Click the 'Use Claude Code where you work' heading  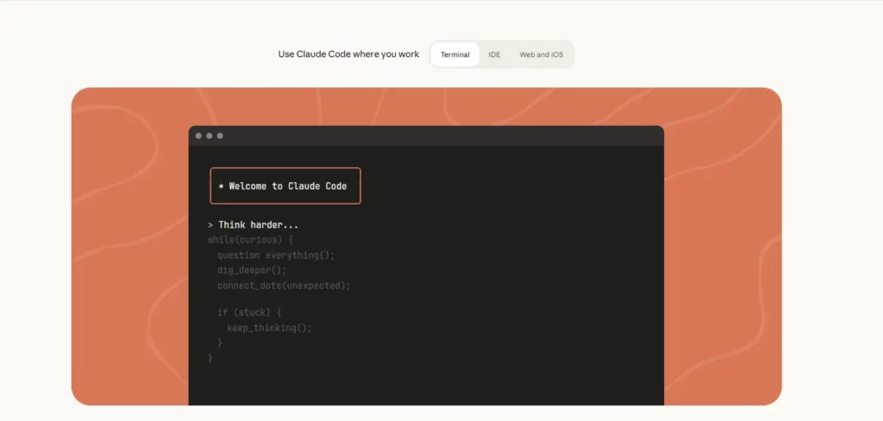tap(348, 54)
